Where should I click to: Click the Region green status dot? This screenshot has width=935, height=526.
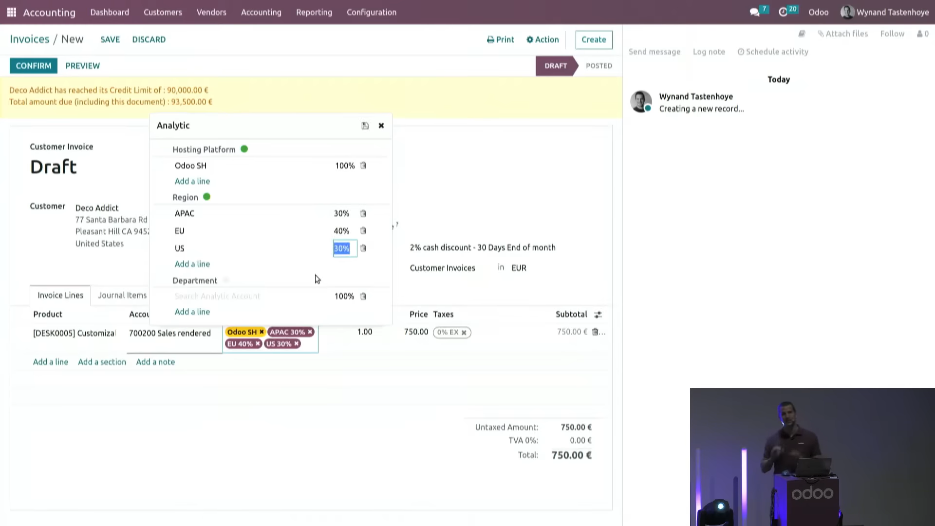(206, 197)
